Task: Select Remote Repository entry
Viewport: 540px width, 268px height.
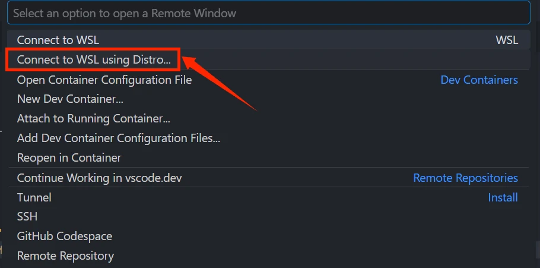Action: point(65,256)
